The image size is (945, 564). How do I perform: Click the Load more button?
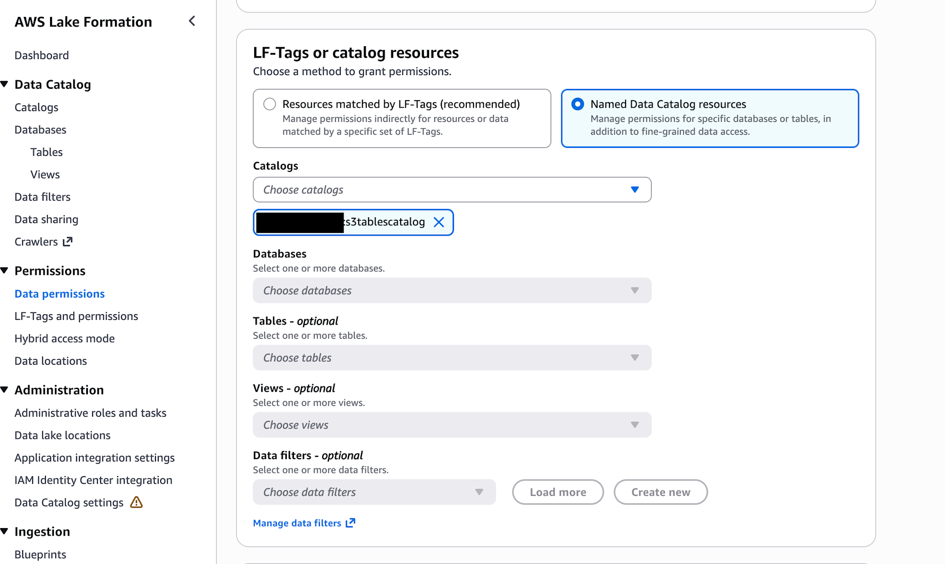click(x=558, y=492)
